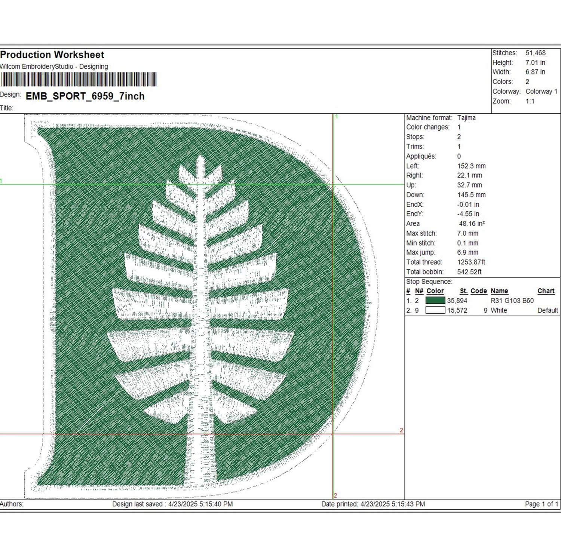Select the total thread value "1253.87ft"
The height and width of the screenshot is (559, 561).
471,262
